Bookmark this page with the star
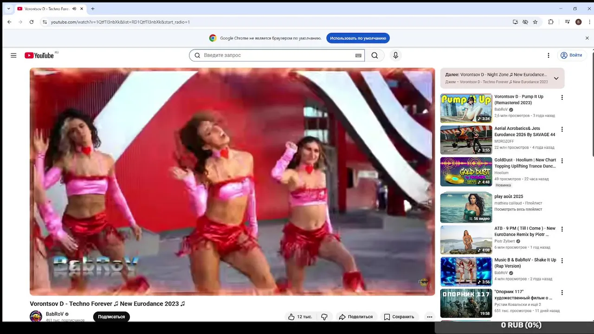The width and height of the screenshot is (594, 334). click(x=535, y=22)
